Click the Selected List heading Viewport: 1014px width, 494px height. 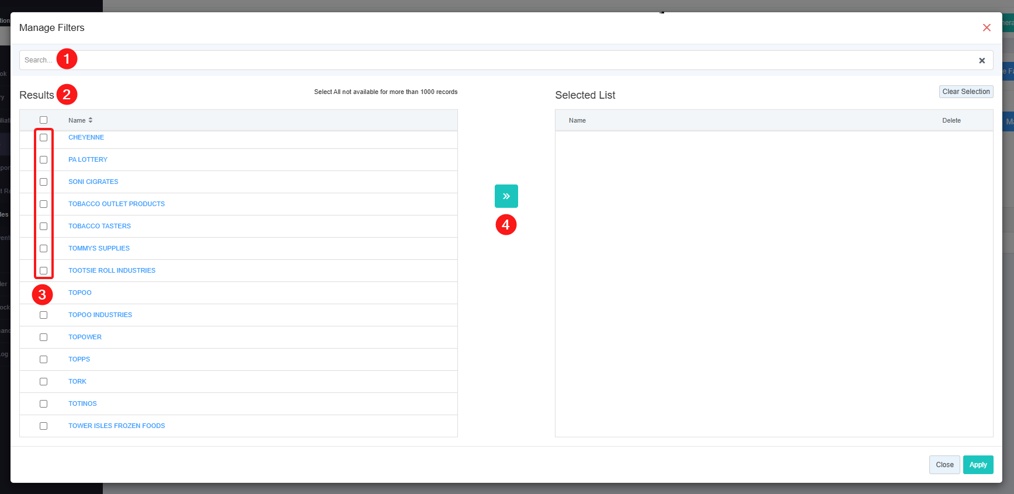pyautogui.click(x=585, y=95)
